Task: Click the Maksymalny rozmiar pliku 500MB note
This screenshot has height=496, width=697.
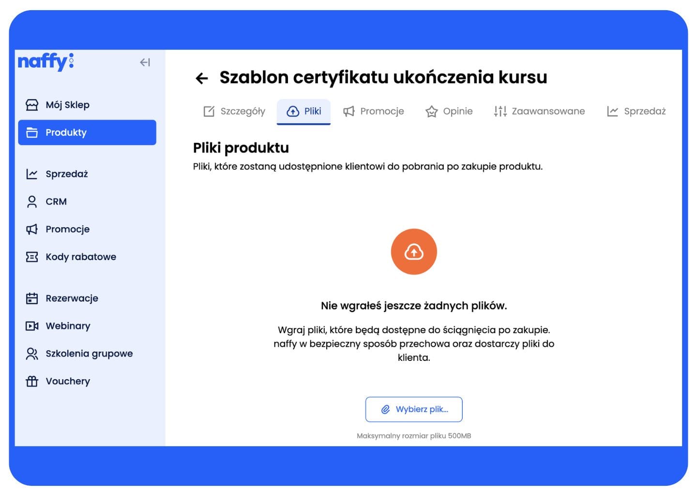Action: 414,436
